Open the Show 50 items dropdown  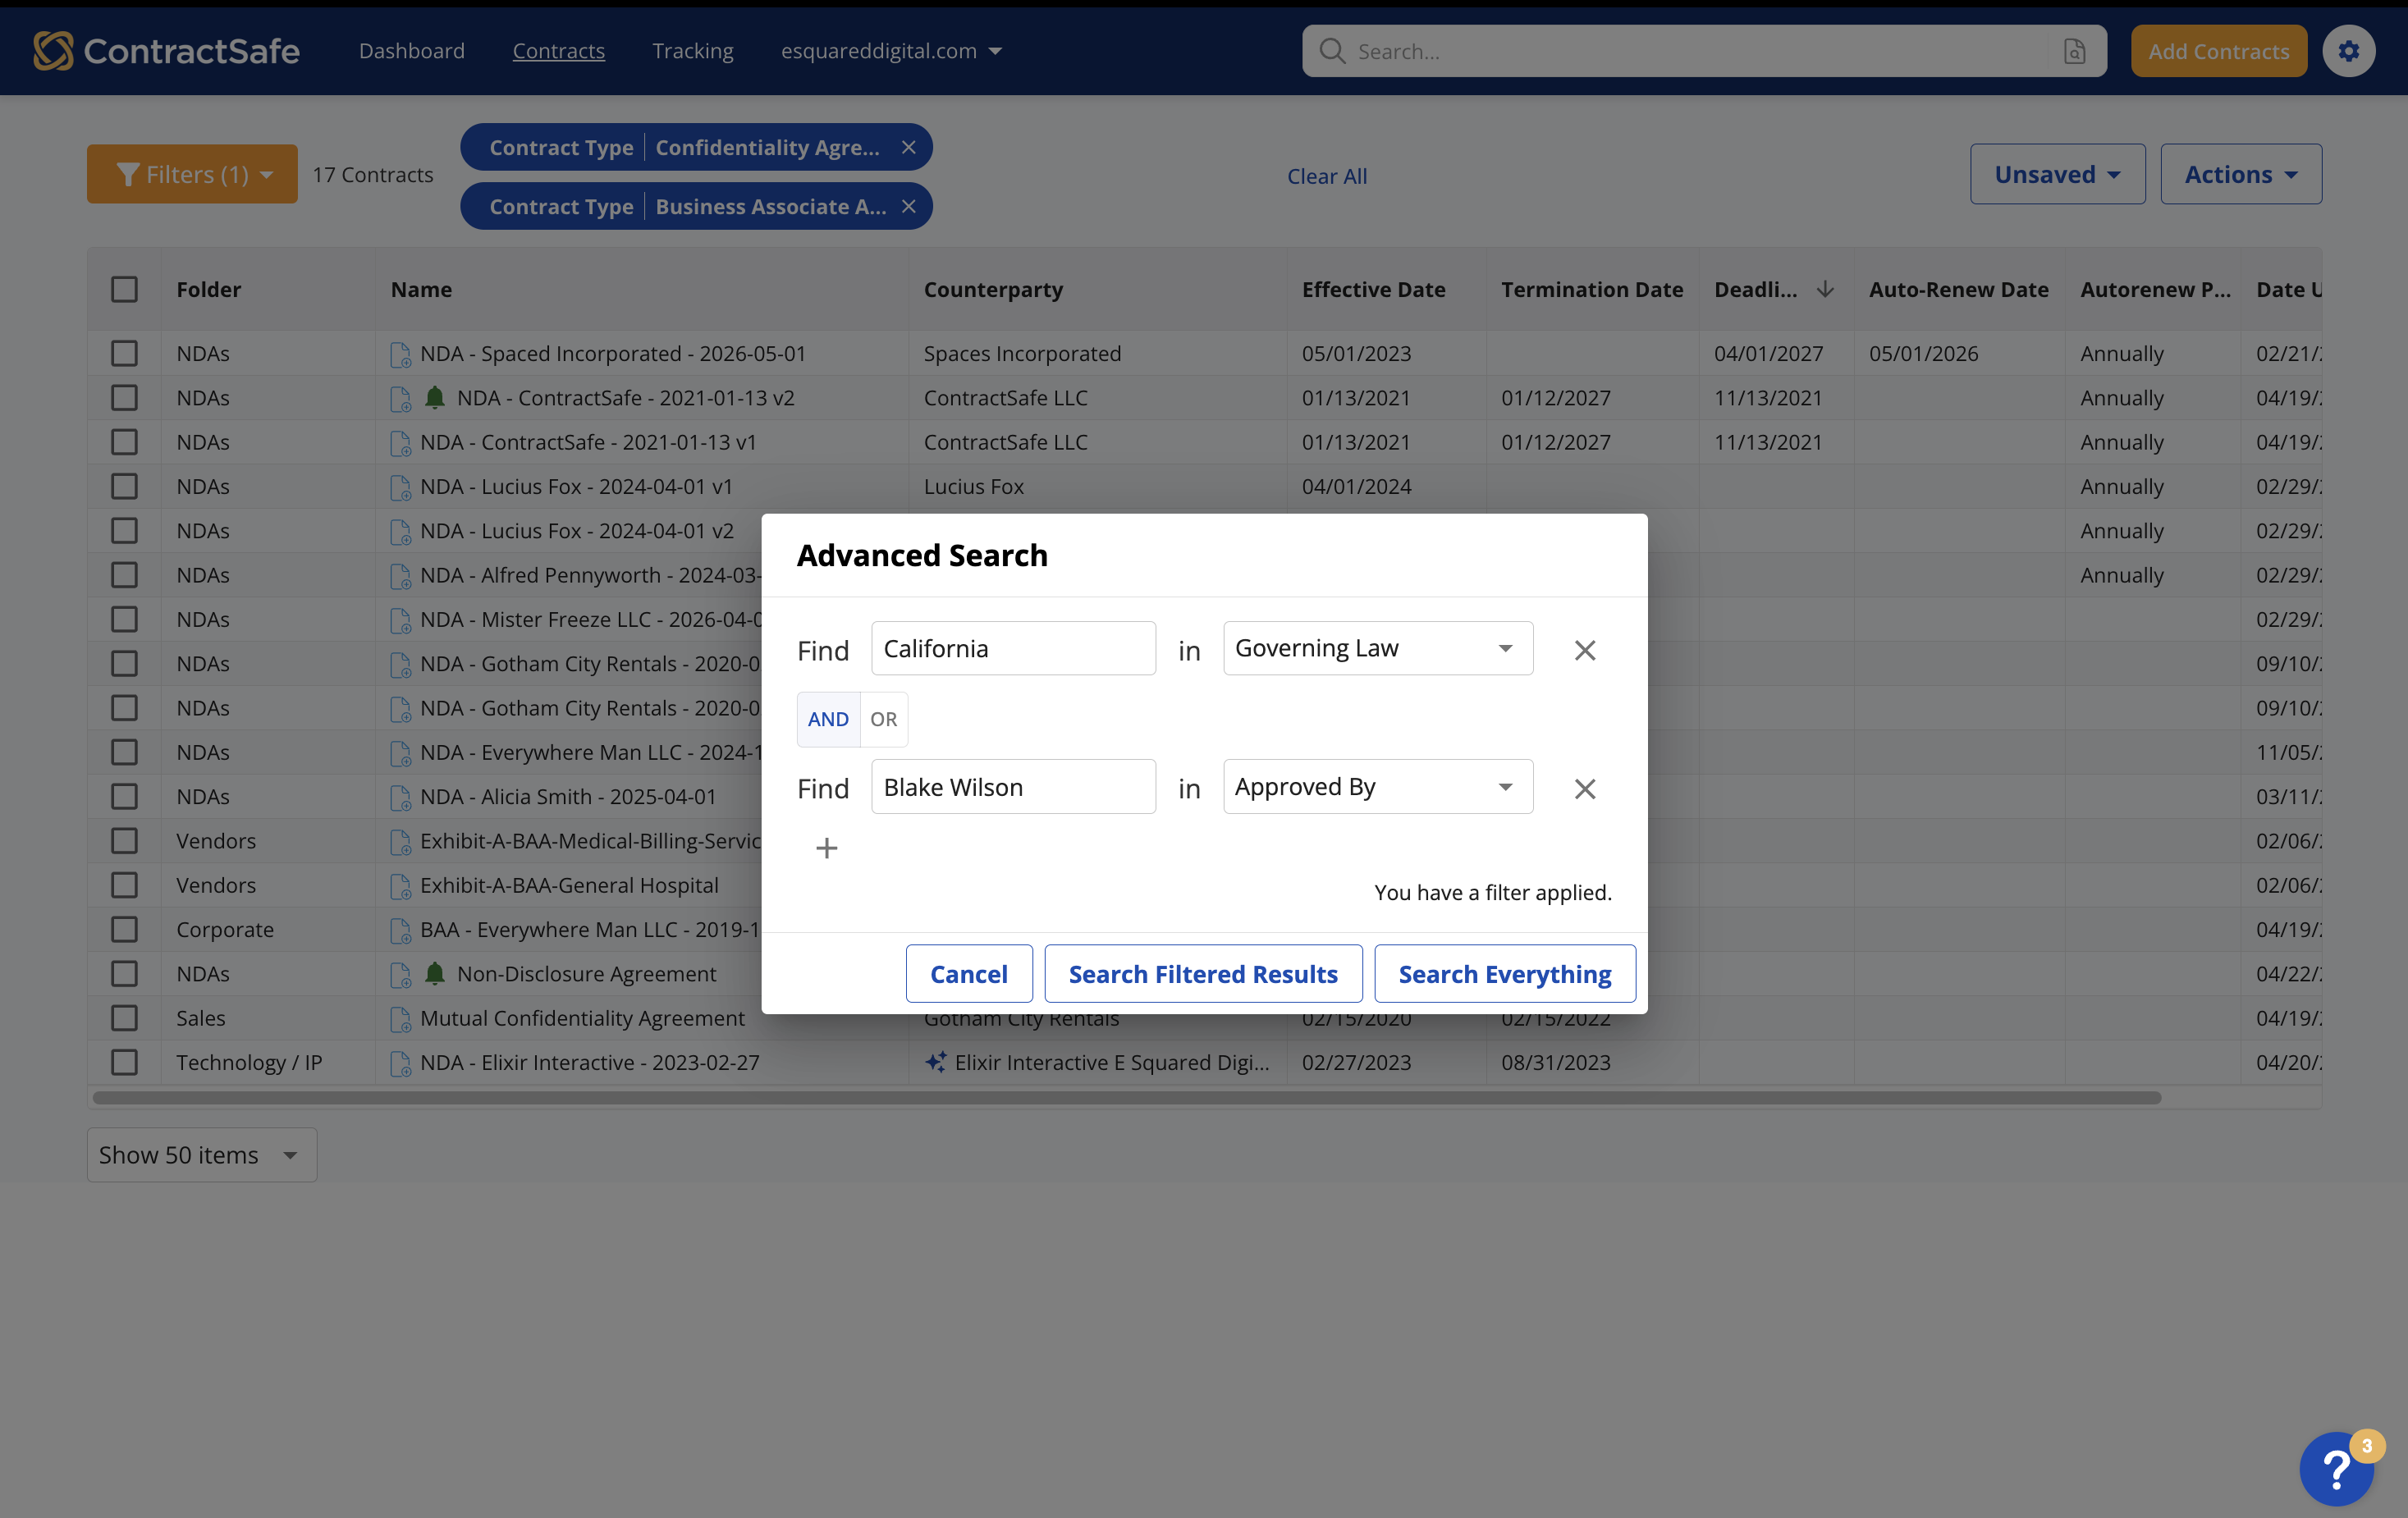[202, 1155]
